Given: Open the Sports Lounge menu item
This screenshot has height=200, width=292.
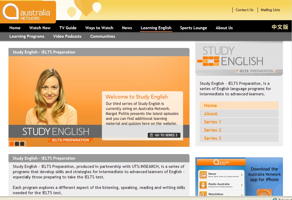Looking at the screenshot, I should [194, 28].
